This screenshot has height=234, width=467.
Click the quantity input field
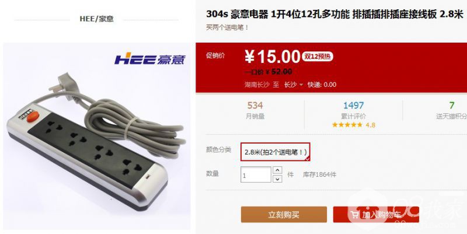256,174
